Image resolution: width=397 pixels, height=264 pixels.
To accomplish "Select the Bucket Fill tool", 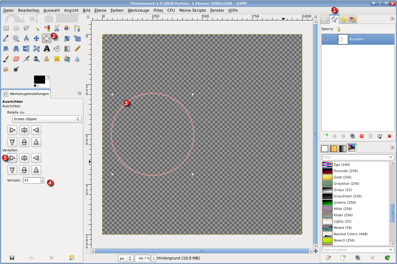I will [57, 48].
